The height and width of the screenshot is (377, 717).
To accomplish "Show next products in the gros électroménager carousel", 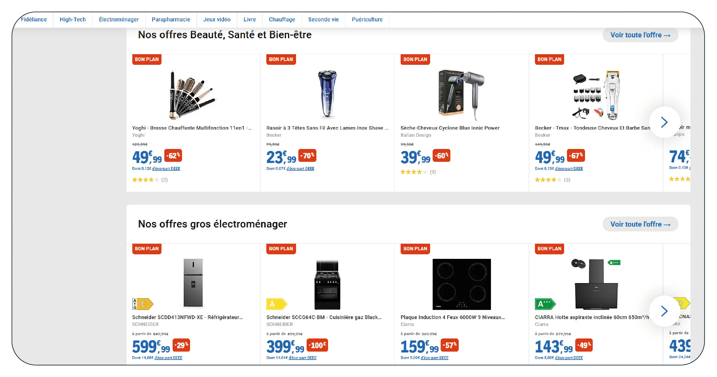I will 664,311.
